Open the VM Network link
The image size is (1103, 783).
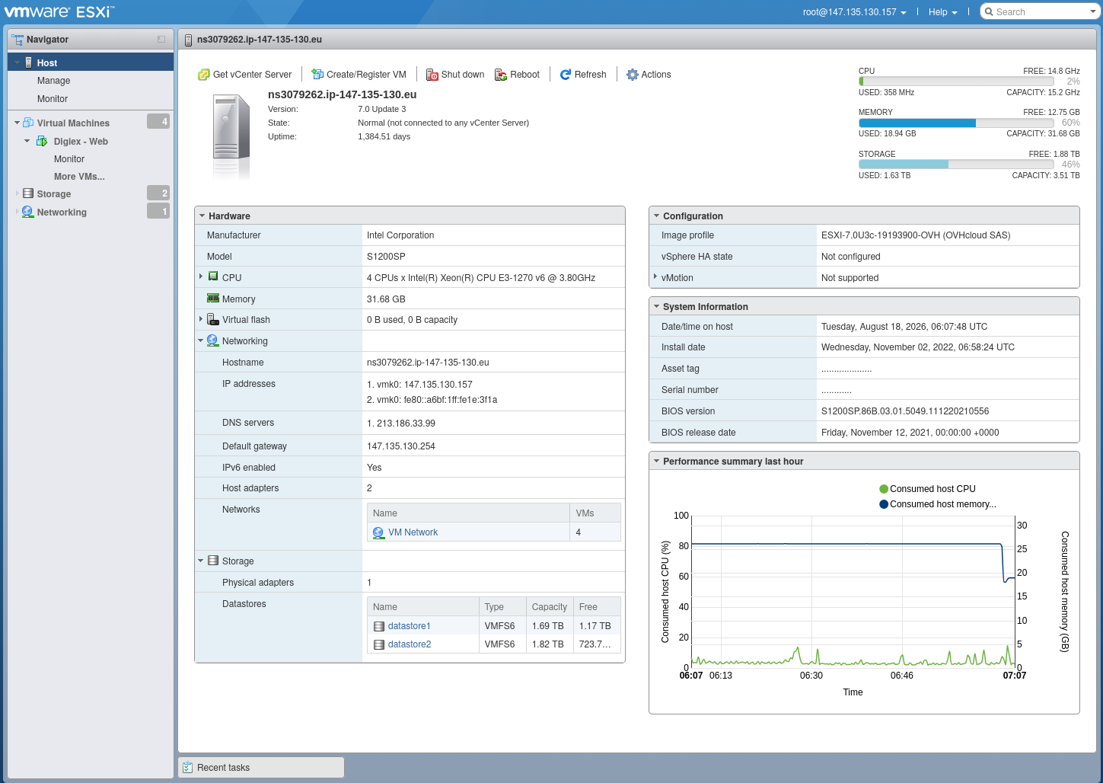[413, 532]
